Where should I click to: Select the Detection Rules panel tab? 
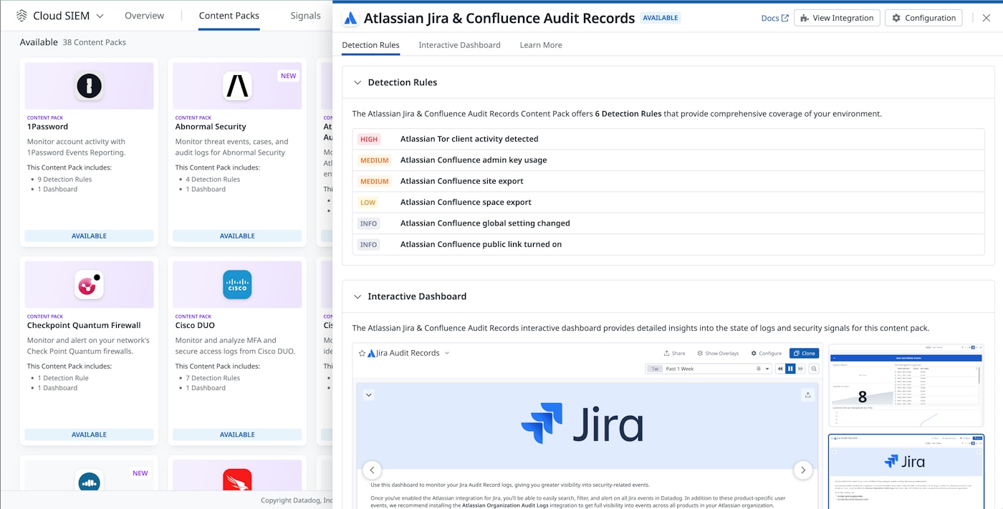click(x=370, y=45)
